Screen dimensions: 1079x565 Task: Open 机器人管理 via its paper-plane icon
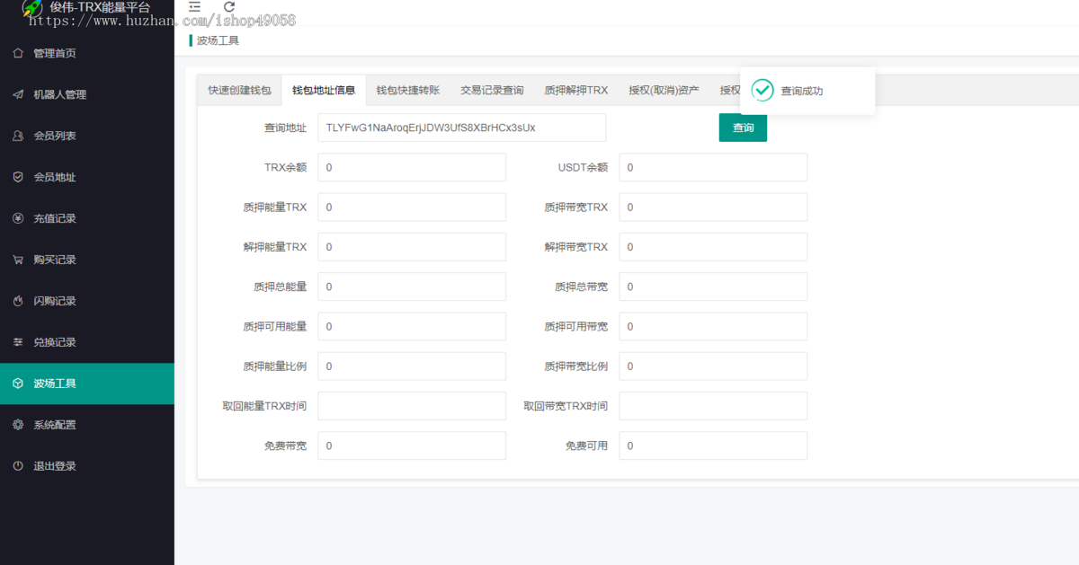18,94
